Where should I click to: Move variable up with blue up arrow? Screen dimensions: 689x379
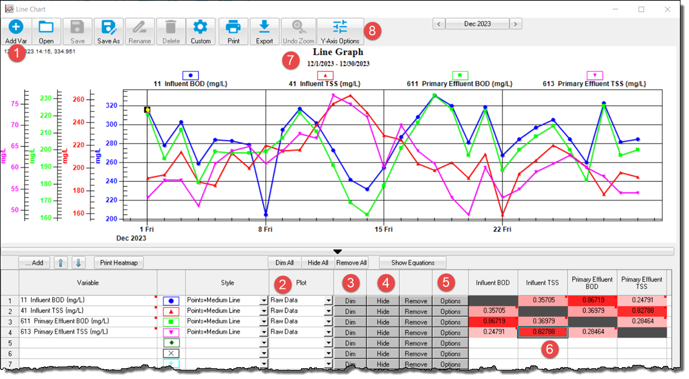(x=60, y=262)
